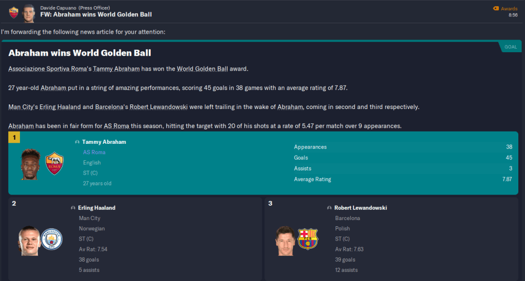This screenshot has width=525, height=281.
Task: Open the Erling Haaland name in the second-place card
Action: pos(96,208)
